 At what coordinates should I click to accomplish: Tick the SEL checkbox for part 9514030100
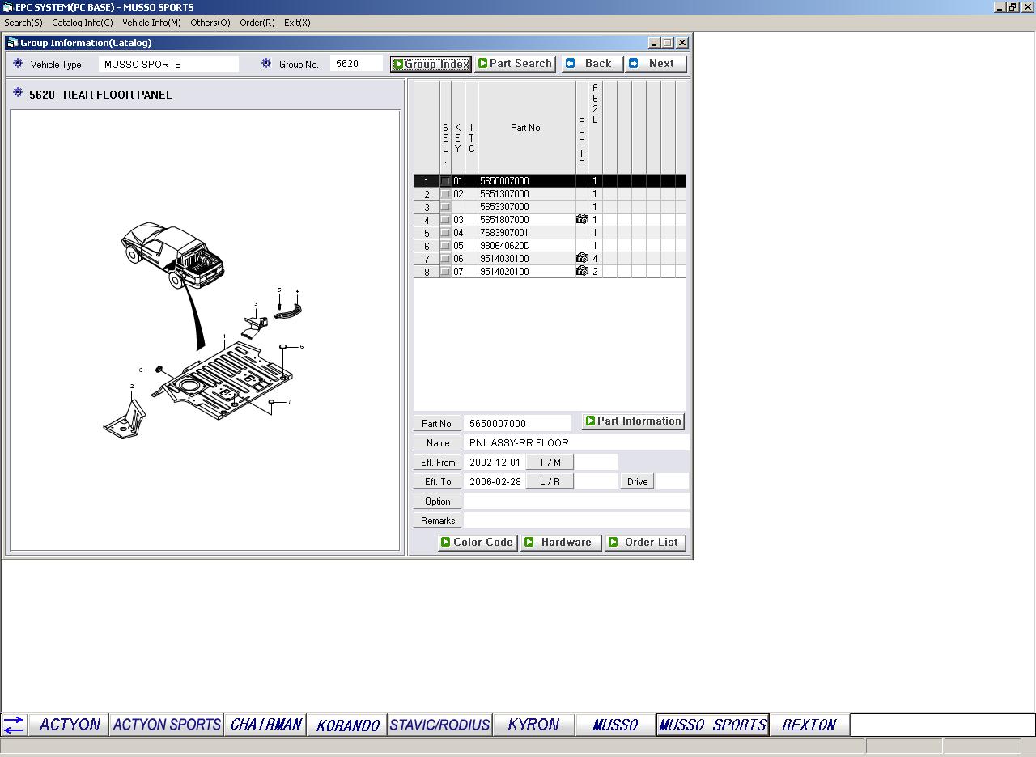click(445, 259)
